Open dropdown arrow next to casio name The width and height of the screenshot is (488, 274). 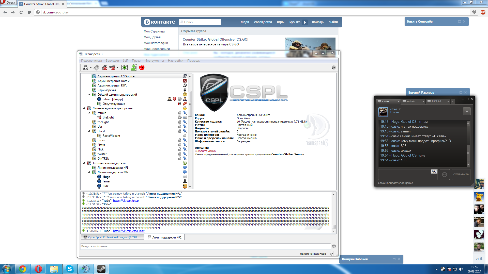pyautogui.click(x=400, y=109)
